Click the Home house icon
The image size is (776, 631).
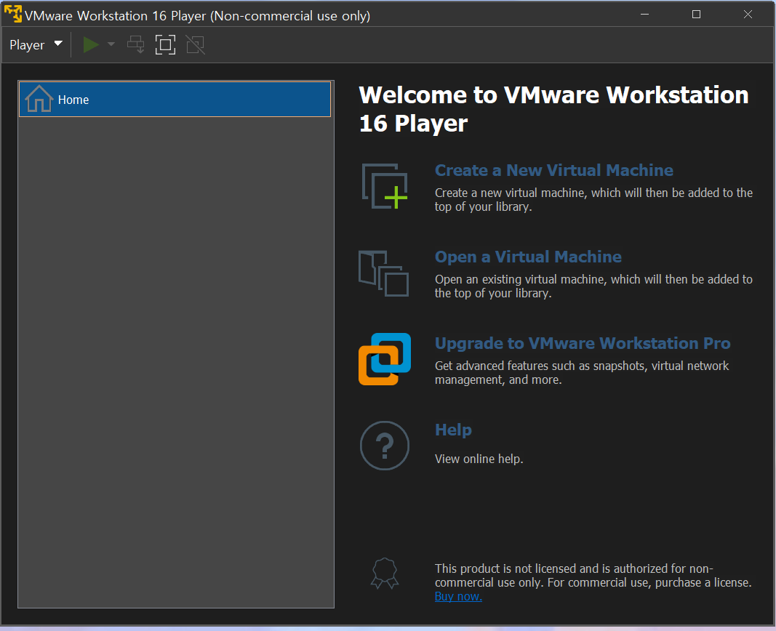39,99
